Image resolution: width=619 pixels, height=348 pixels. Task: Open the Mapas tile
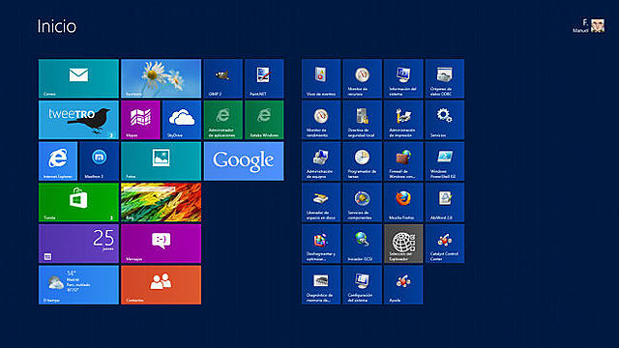(140, 120)
